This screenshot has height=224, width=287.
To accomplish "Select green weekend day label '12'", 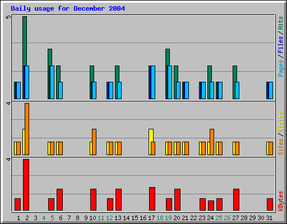I will tap(109, 218).
